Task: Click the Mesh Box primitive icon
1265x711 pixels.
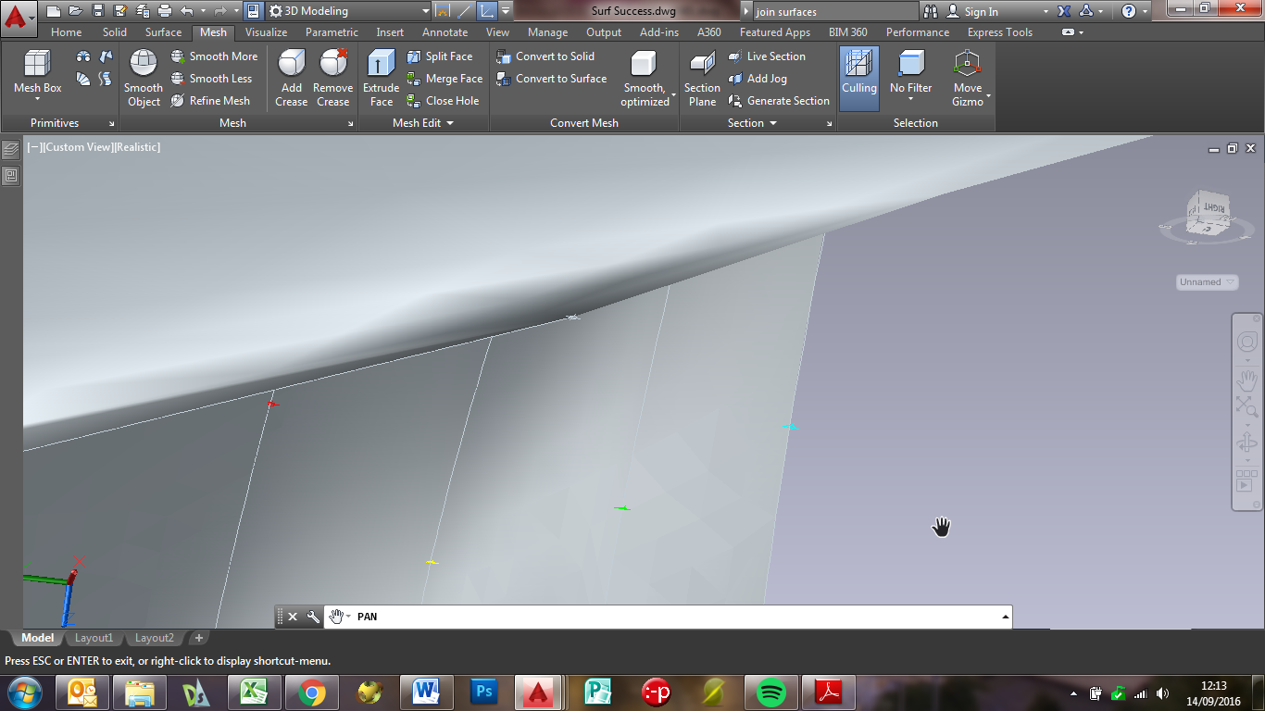Action: tap(37, 65)
